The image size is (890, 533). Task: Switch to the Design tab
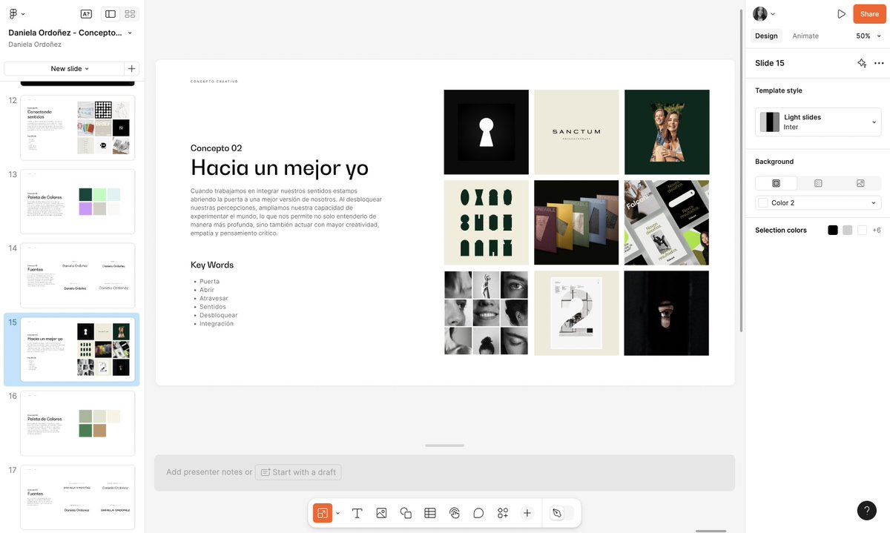click(766, 36)
